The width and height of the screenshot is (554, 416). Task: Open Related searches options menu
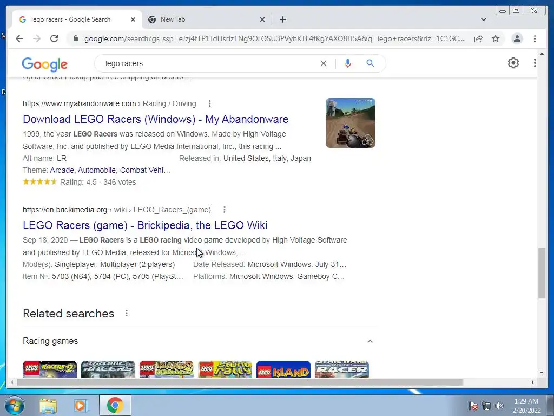click(x=127, y=313)
